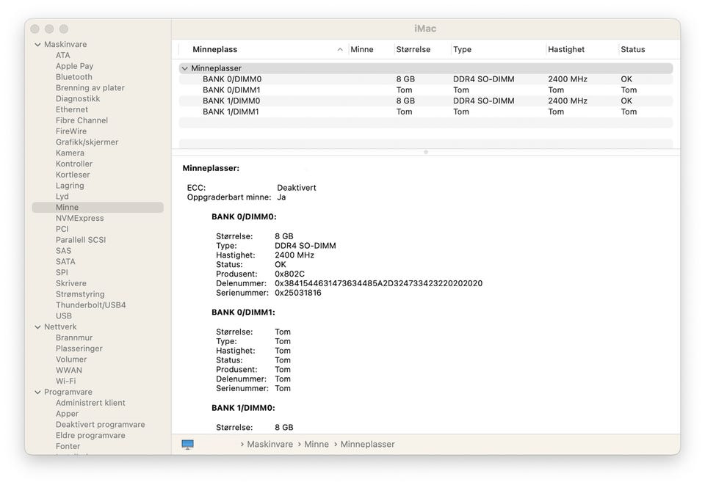Select the Lagring sidebar item

coord(70,186)
